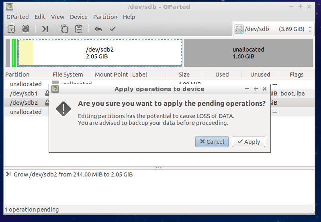Open the Partition menu
This screenshot has height=222, width=321.
pyautogui.click(x=105, y=17)
